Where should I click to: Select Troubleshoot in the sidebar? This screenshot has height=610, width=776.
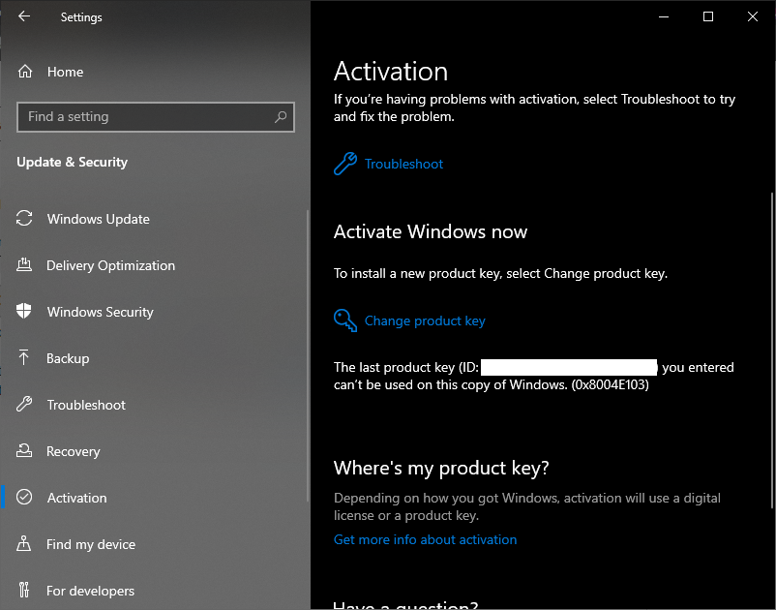point(87,405)
